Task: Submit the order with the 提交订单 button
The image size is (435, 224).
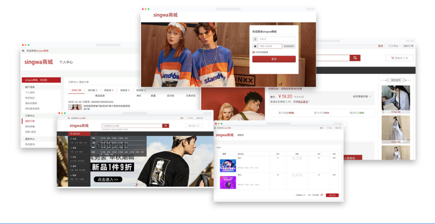Action: [333, 195]
